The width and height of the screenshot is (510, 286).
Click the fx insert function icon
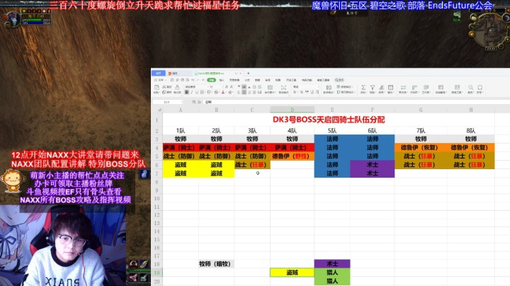200,102
